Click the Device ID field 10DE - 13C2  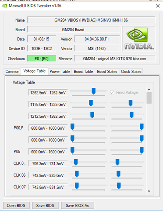[42, 48]
